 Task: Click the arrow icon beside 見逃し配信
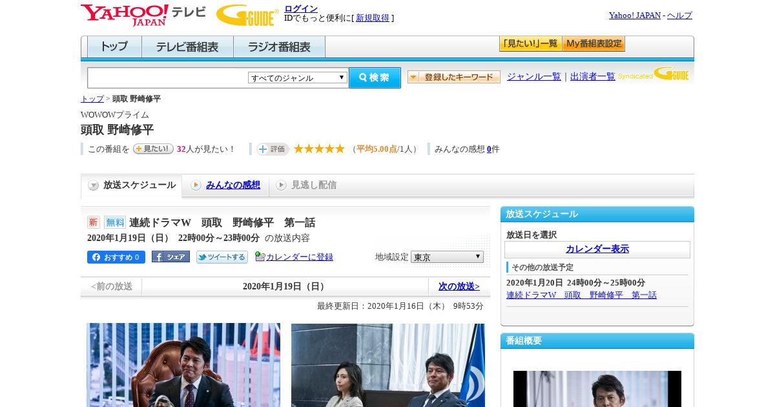(281, 185)
